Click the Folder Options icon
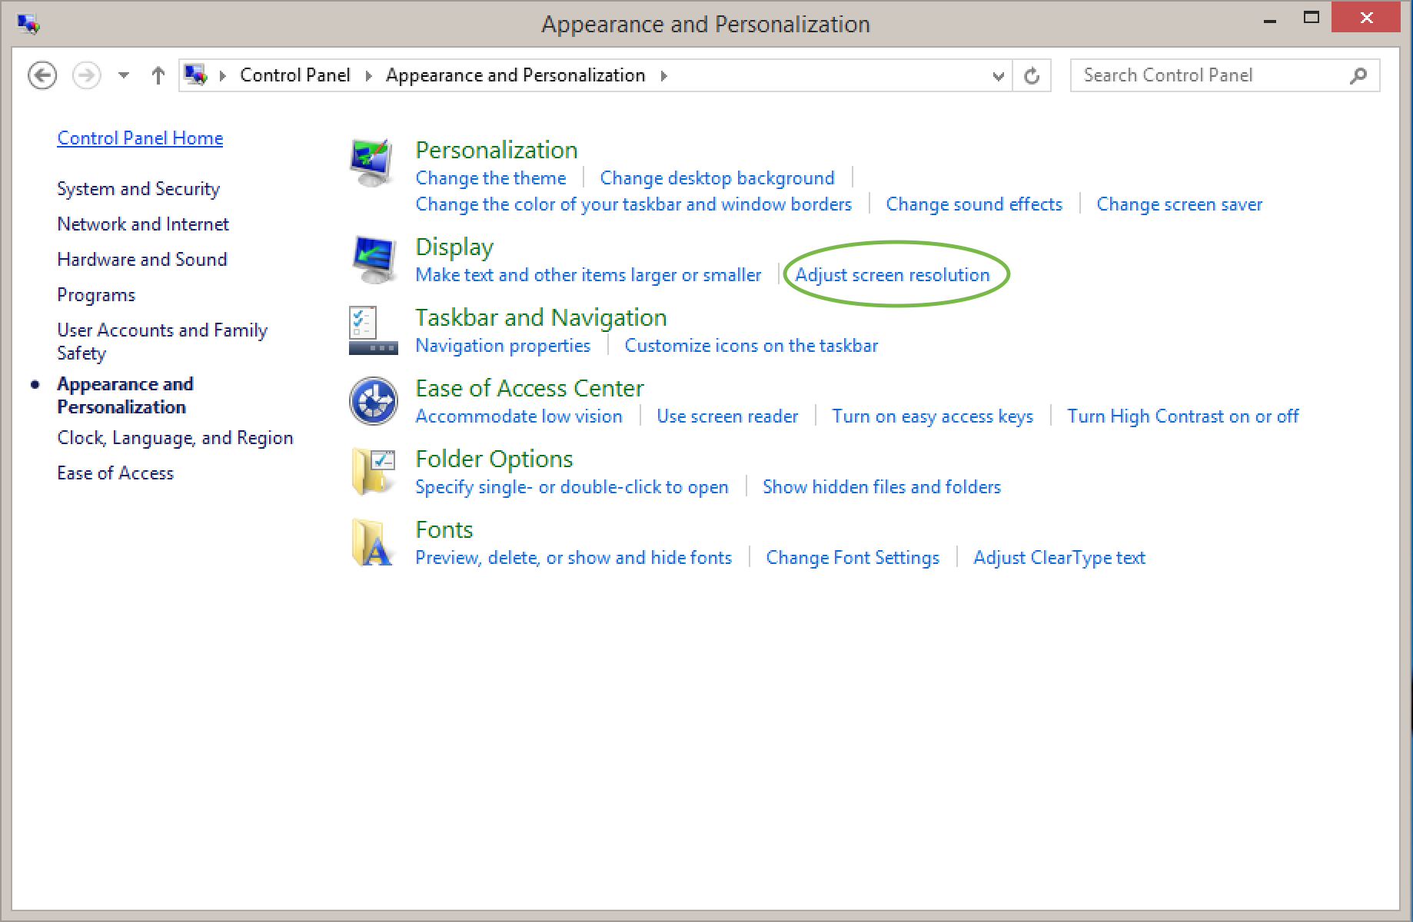This screenshot has width=1413, height=922. [374, 472]
